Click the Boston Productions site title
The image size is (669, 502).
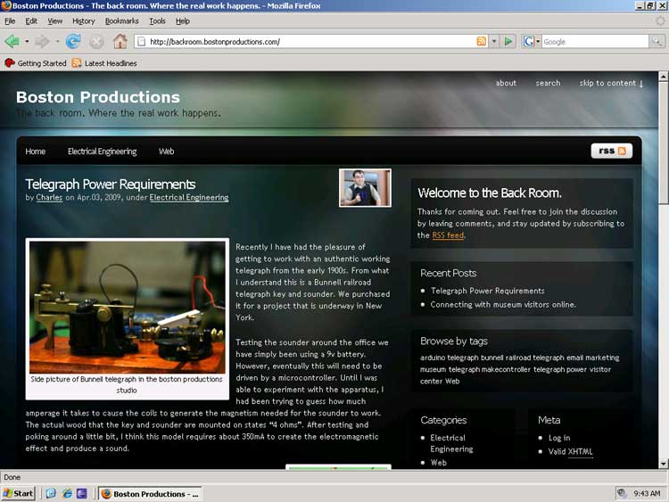98,97
